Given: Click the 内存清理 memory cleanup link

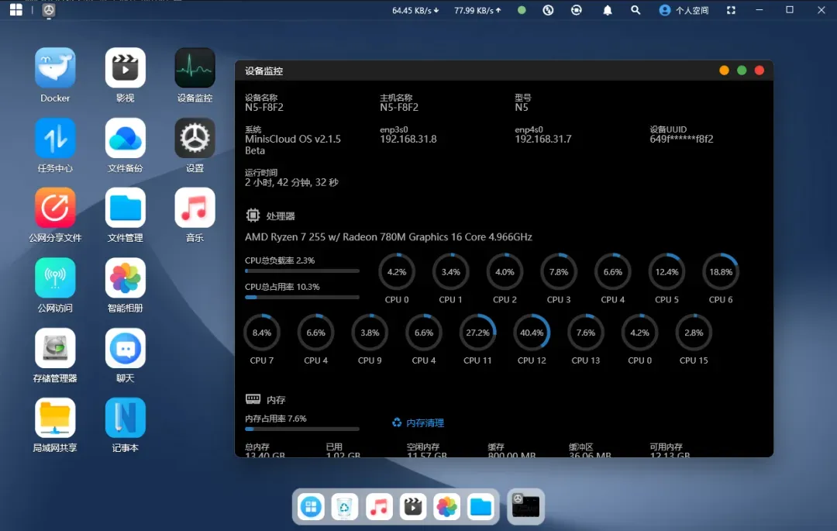Looking at the screenshot, I should [418, 423].
